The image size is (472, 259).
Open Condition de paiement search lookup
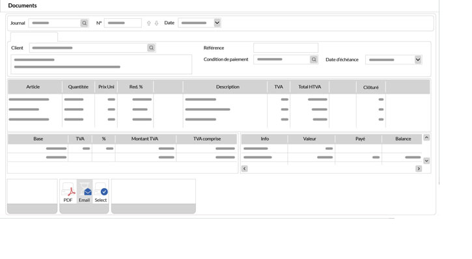point(314,60)
